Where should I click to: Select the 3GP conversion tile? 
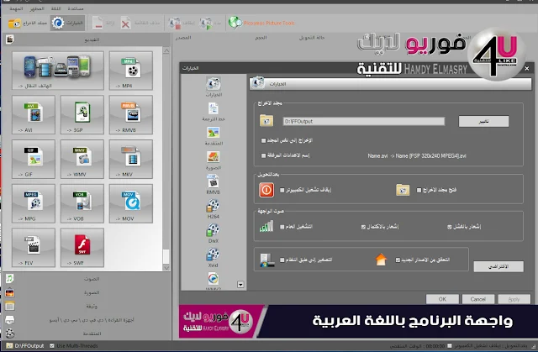[x=82, y=114]
